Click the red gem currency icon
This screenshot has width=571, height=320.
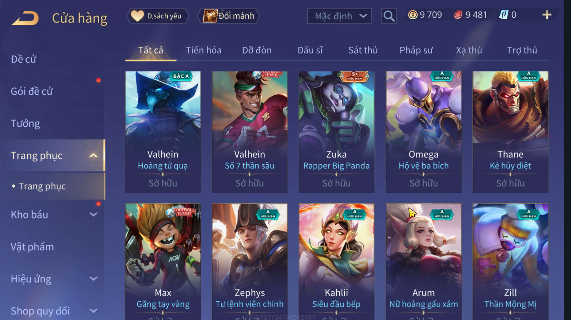point(458,15)
